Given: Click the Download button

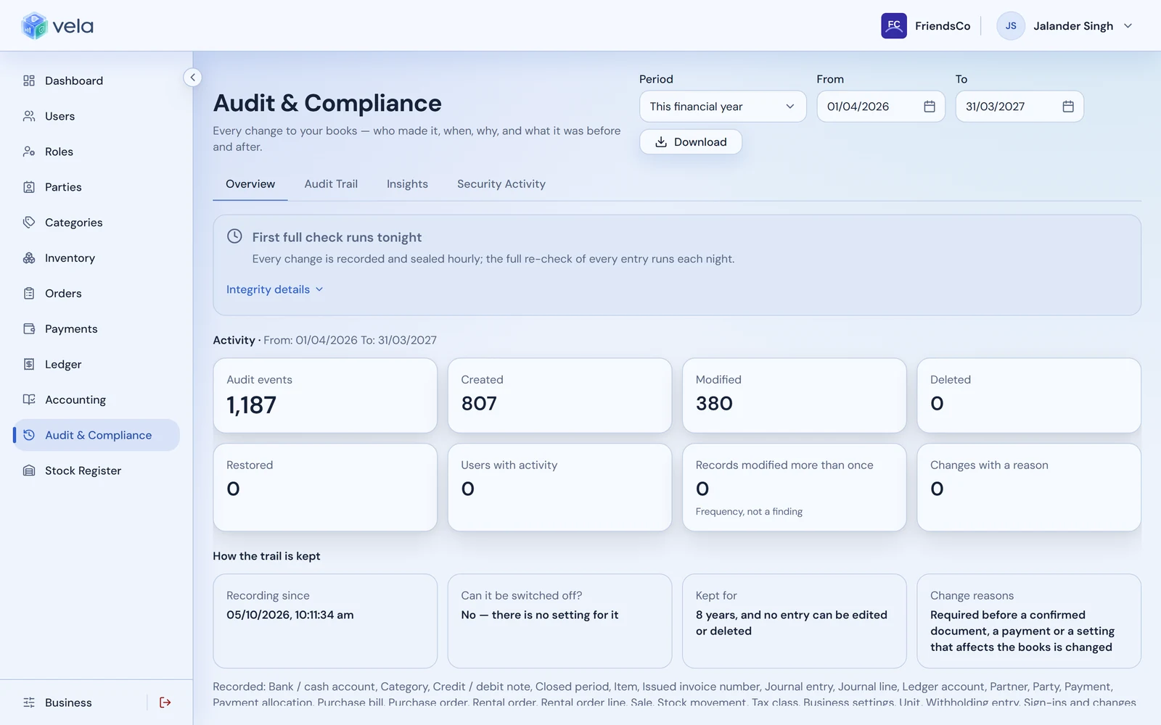Looking at the screenshot, I should (x=691, y=142).
